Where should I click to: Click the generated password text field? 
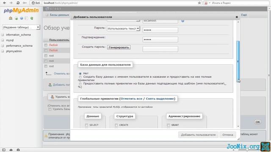pos(160,49)
